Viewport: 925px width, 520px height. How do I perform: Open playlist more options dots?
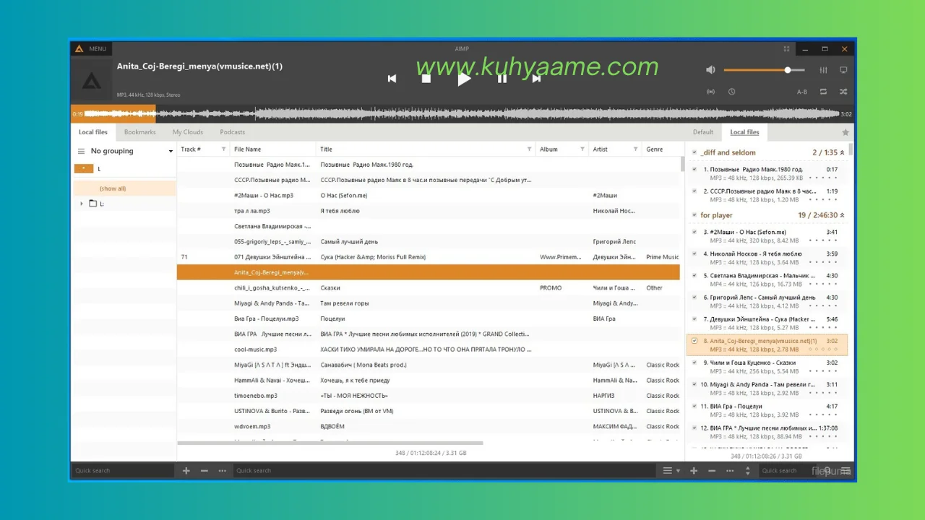[730, 471]
